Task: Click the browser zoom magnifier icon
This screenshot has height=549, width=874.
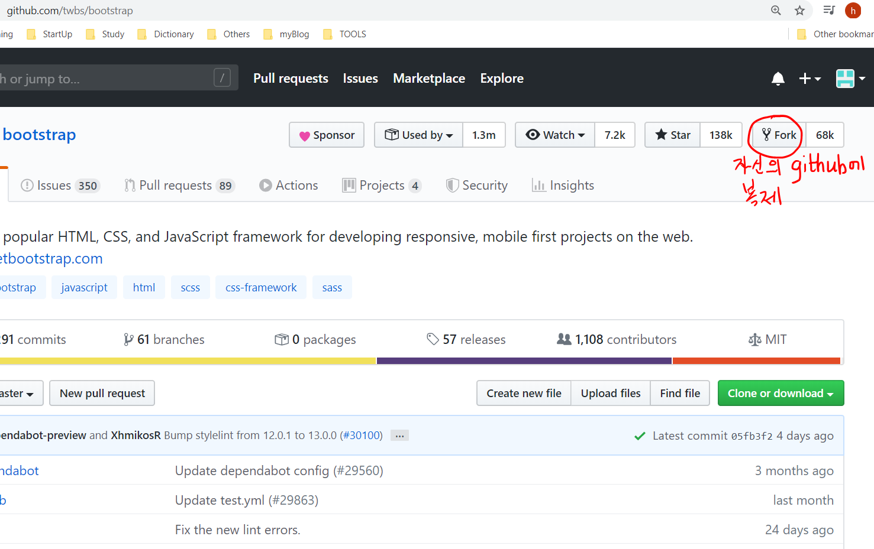Action: 776,11
